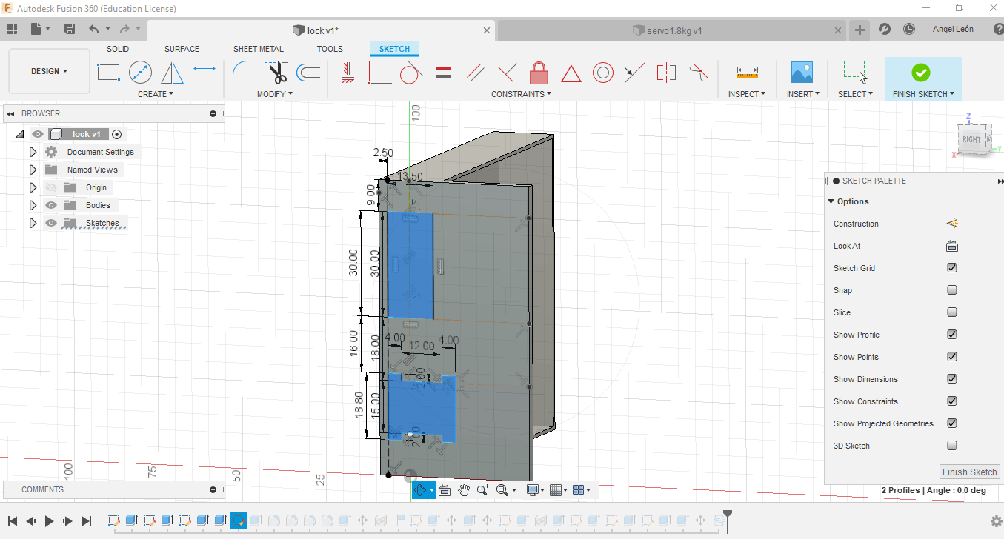Enable the Snap checkbox

point(952,290)
